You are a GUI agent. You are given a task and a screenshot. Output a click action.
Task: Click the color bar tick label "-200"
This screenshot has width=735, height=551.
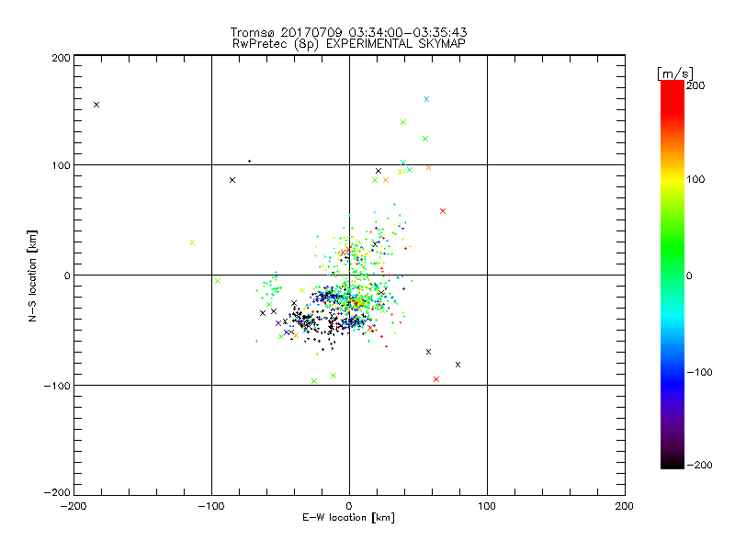click(x=699, y=465)
